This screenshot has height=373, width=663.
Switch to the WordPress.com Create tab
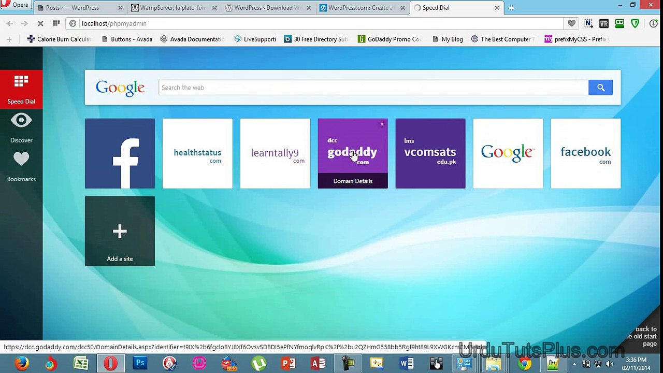click(x=361, y=8)
